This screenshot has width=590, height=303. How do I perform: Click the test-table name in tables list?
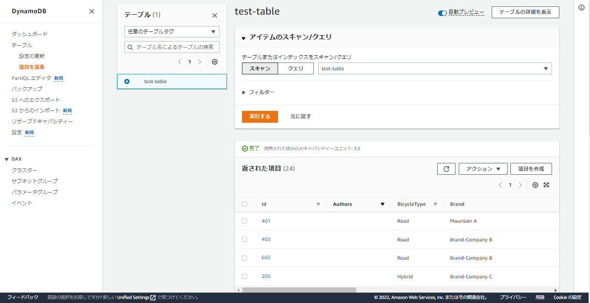(156, 81)
